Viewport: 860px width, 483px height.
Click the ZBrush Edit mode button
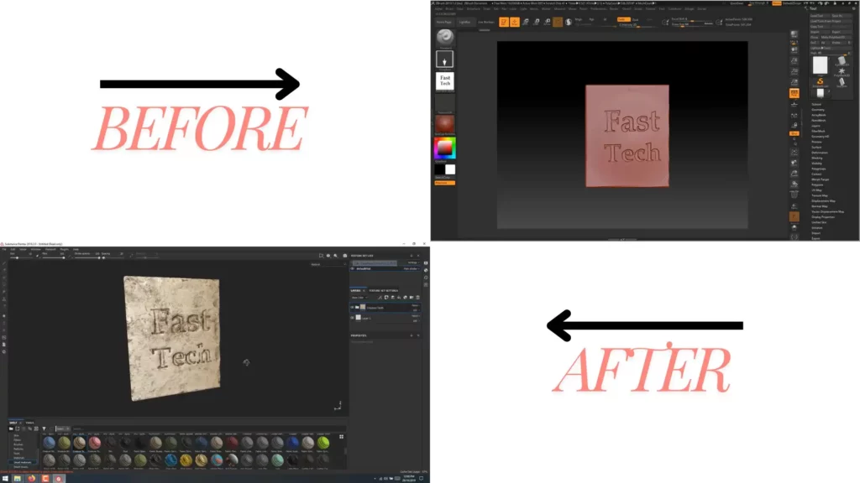click(503, 22)
